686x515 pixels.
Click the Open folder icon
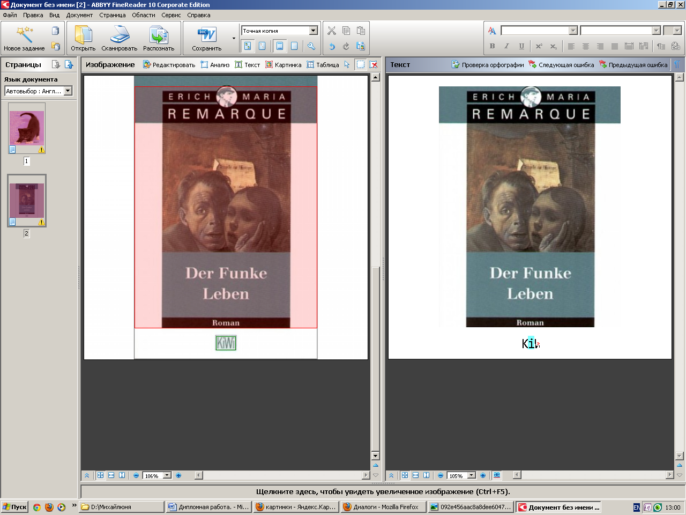pyautogui.click(x=83, y=34)
